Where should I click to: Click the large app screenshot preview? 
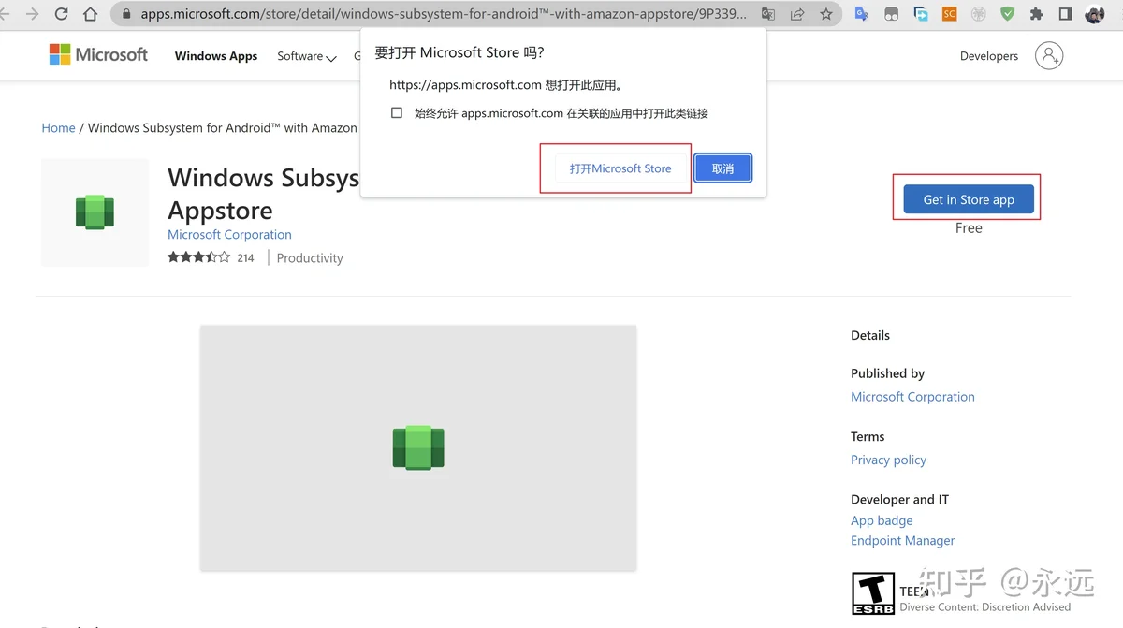(x=418, y=447)
